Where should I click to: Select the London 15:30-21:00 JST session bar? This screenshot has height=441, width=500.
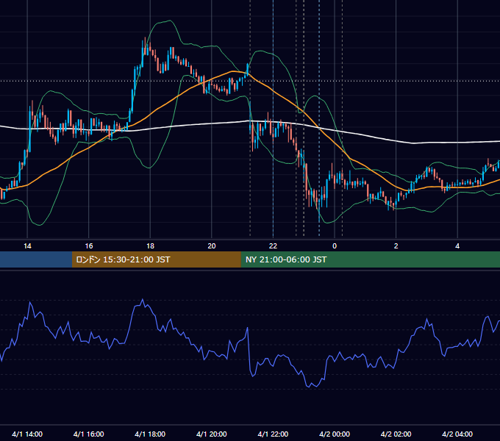[x=156, y=259]
